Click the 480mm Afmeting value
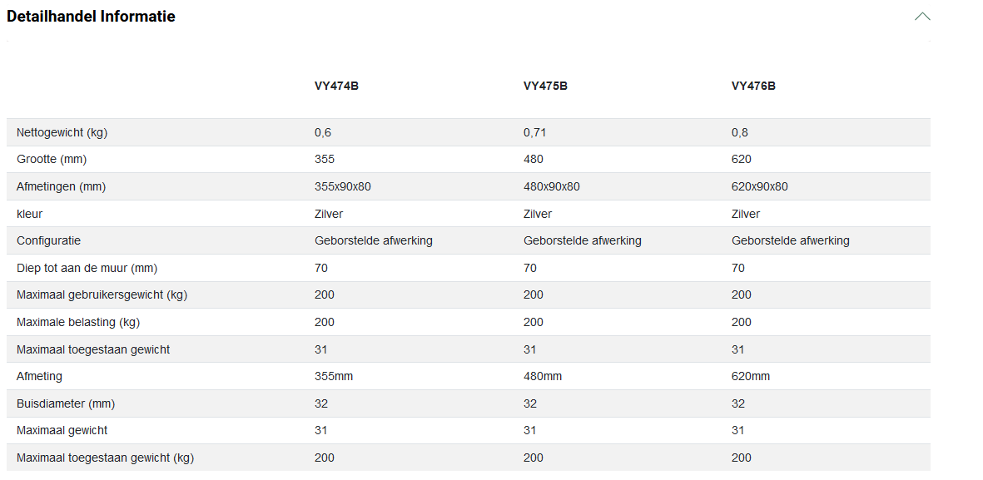 coord(542,376)
